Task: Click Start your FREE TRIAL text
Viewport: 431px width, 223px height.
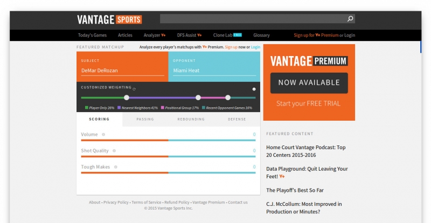Action: click(308, 103)
